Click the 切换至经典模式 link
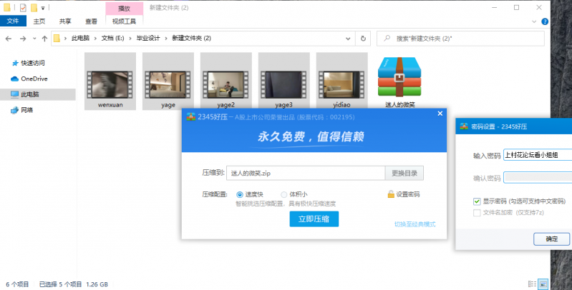The height and width of the screenshot is (290, 572). tap(415, 224)
